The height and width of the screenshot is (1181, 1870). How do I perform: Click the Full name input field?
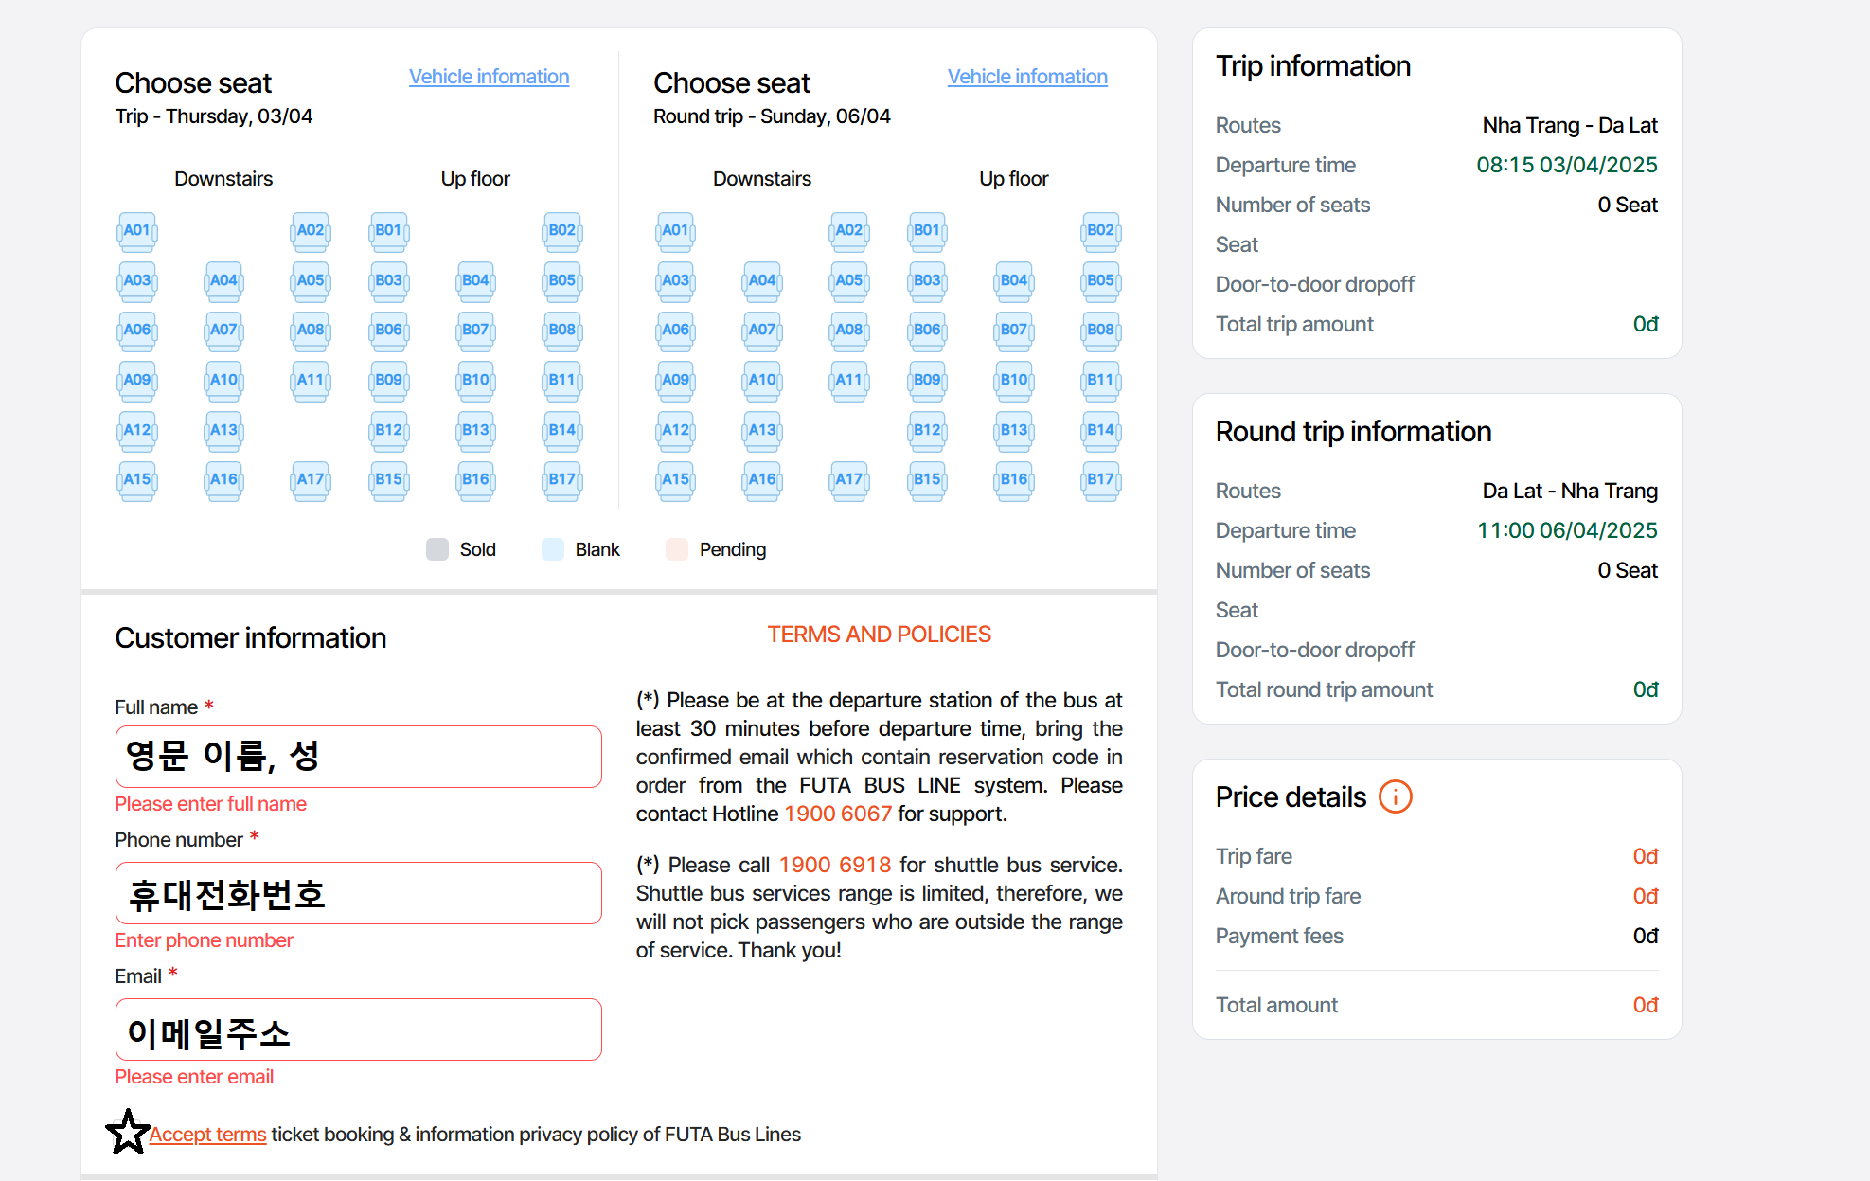(x=358, y=757)
